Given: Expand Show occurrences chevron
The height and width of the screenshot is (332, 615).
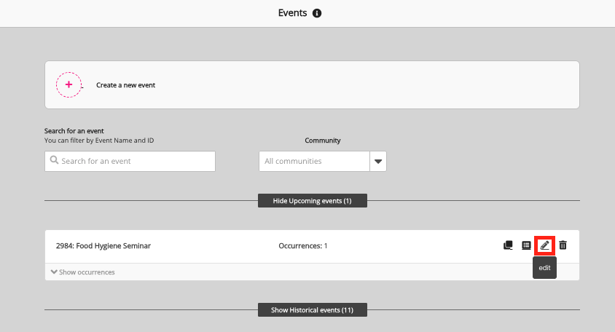Looking at the screenshot, I should 55,272.
